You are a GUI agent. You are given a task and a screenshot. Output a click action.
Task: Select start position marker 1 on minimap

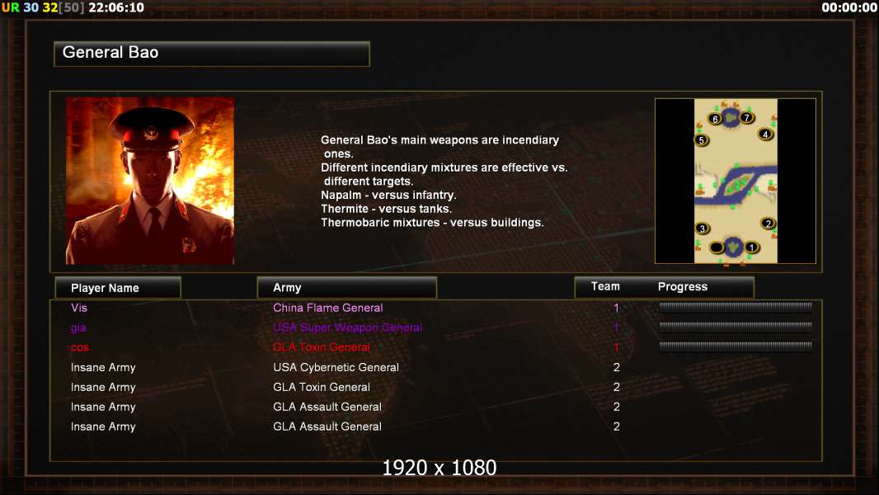tap(752, 247)
